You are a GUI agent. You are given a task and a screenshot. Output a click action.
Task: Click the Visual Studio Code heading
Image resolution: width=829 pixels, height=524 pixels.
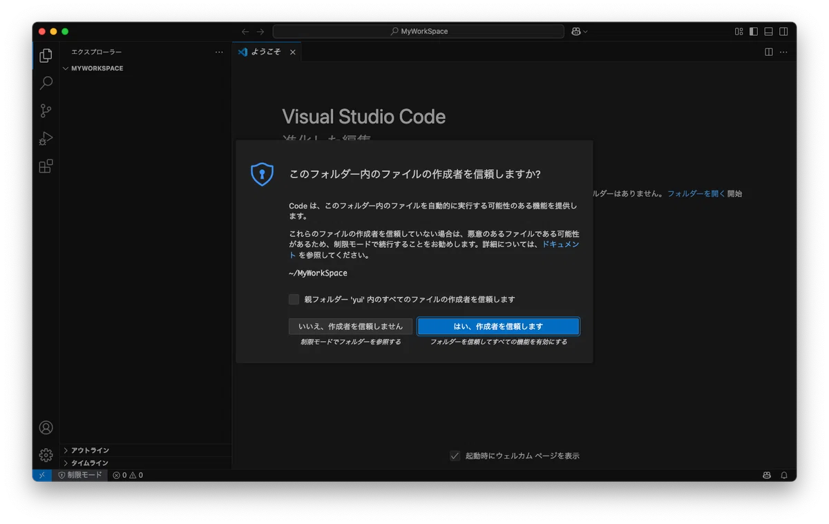click(x=363, y=117)
